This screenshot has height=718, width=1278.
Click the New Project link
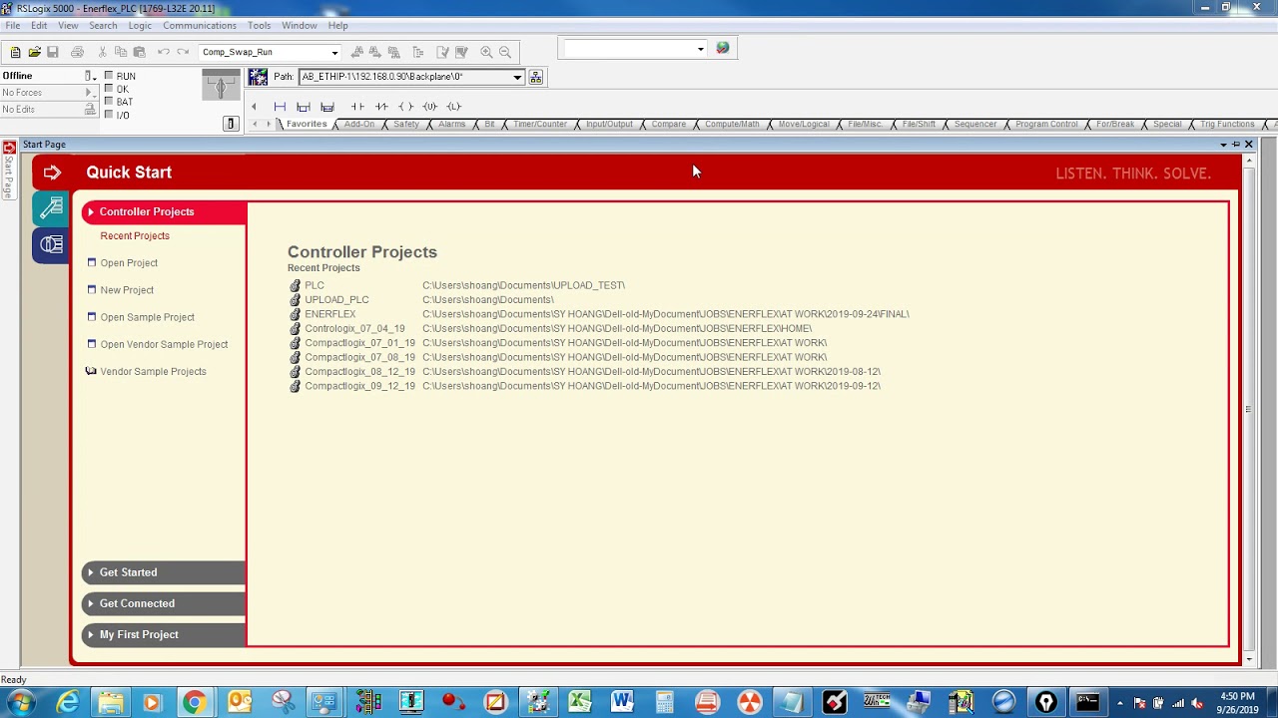click(x=127, y=290)
